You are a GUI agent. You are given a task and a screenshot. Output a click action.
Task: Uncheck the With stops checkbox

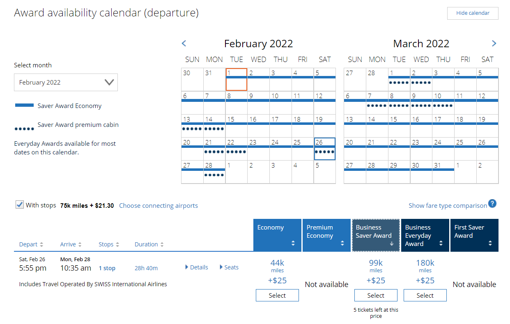coord(19,204)
